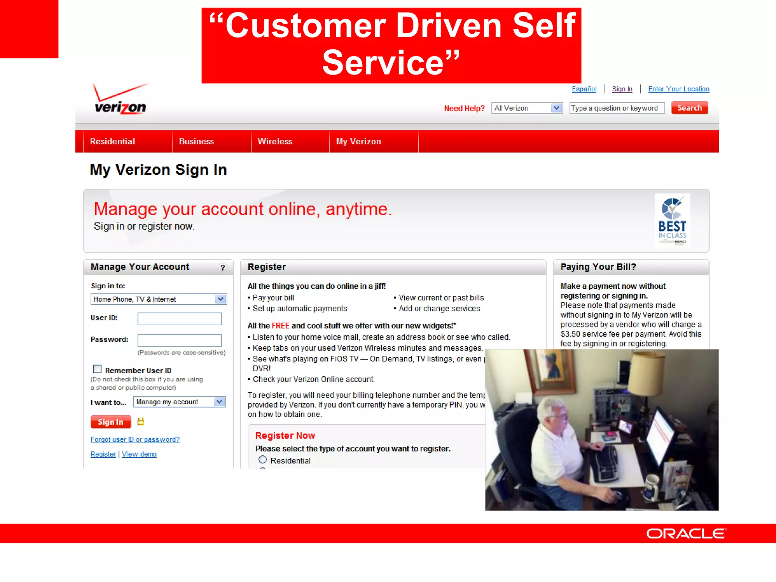Click the Oracle logo in the footer
776x582 pixels.
tap(687, 533)
